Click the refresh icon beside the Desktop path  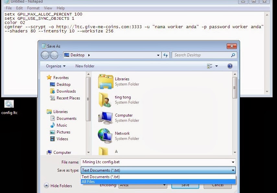tap(166, 55)
